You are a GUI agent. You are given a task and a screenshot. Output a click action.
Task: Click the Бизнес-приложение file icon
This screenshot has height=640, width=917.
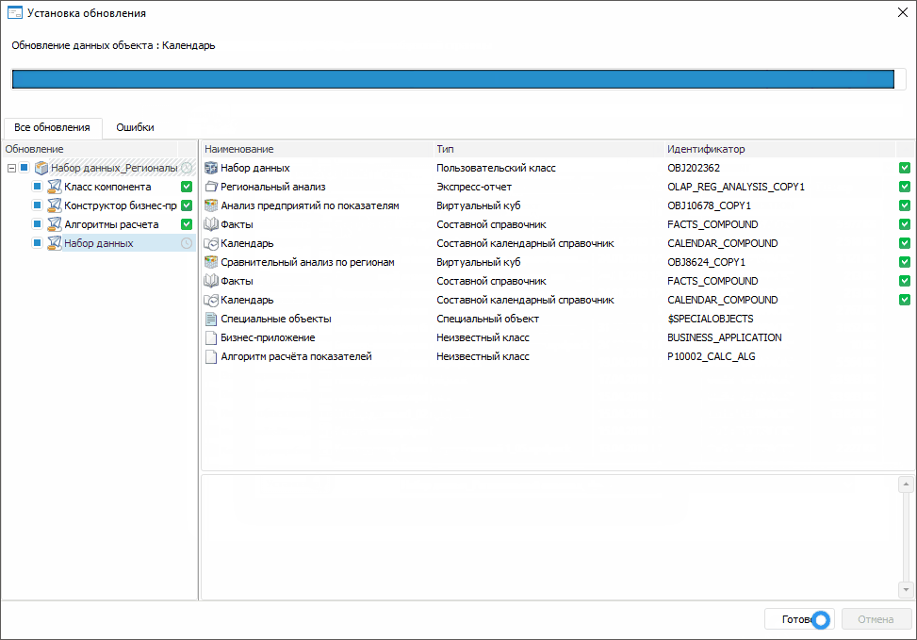pos(211,337)
